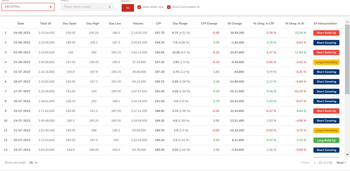This screenshot has width=350, height=171.
Task: Click Short Covering badge for 26-07-2023
Action: 326,101
